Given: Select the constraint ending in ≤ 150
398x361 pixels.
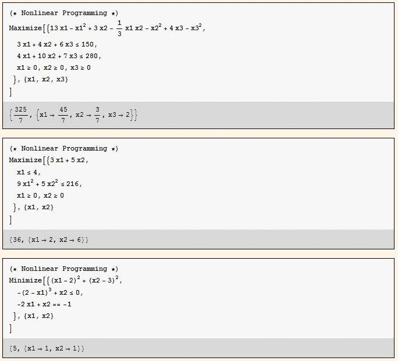Looking at the screenshot, I should (x=57, y=44).
